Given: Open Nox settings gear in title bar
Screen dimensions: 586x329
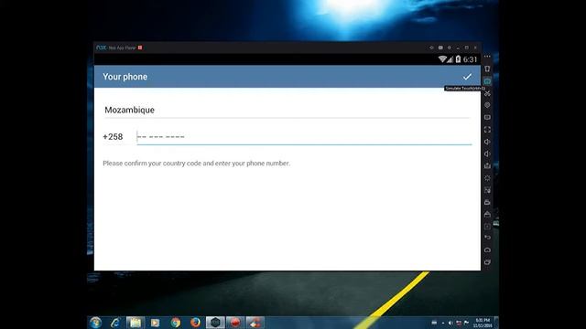Looking at the screenshot, I should click(450, 48).
